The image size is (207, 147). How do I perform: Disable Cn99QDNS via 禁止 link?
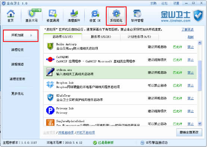click(x=191, y=60)
